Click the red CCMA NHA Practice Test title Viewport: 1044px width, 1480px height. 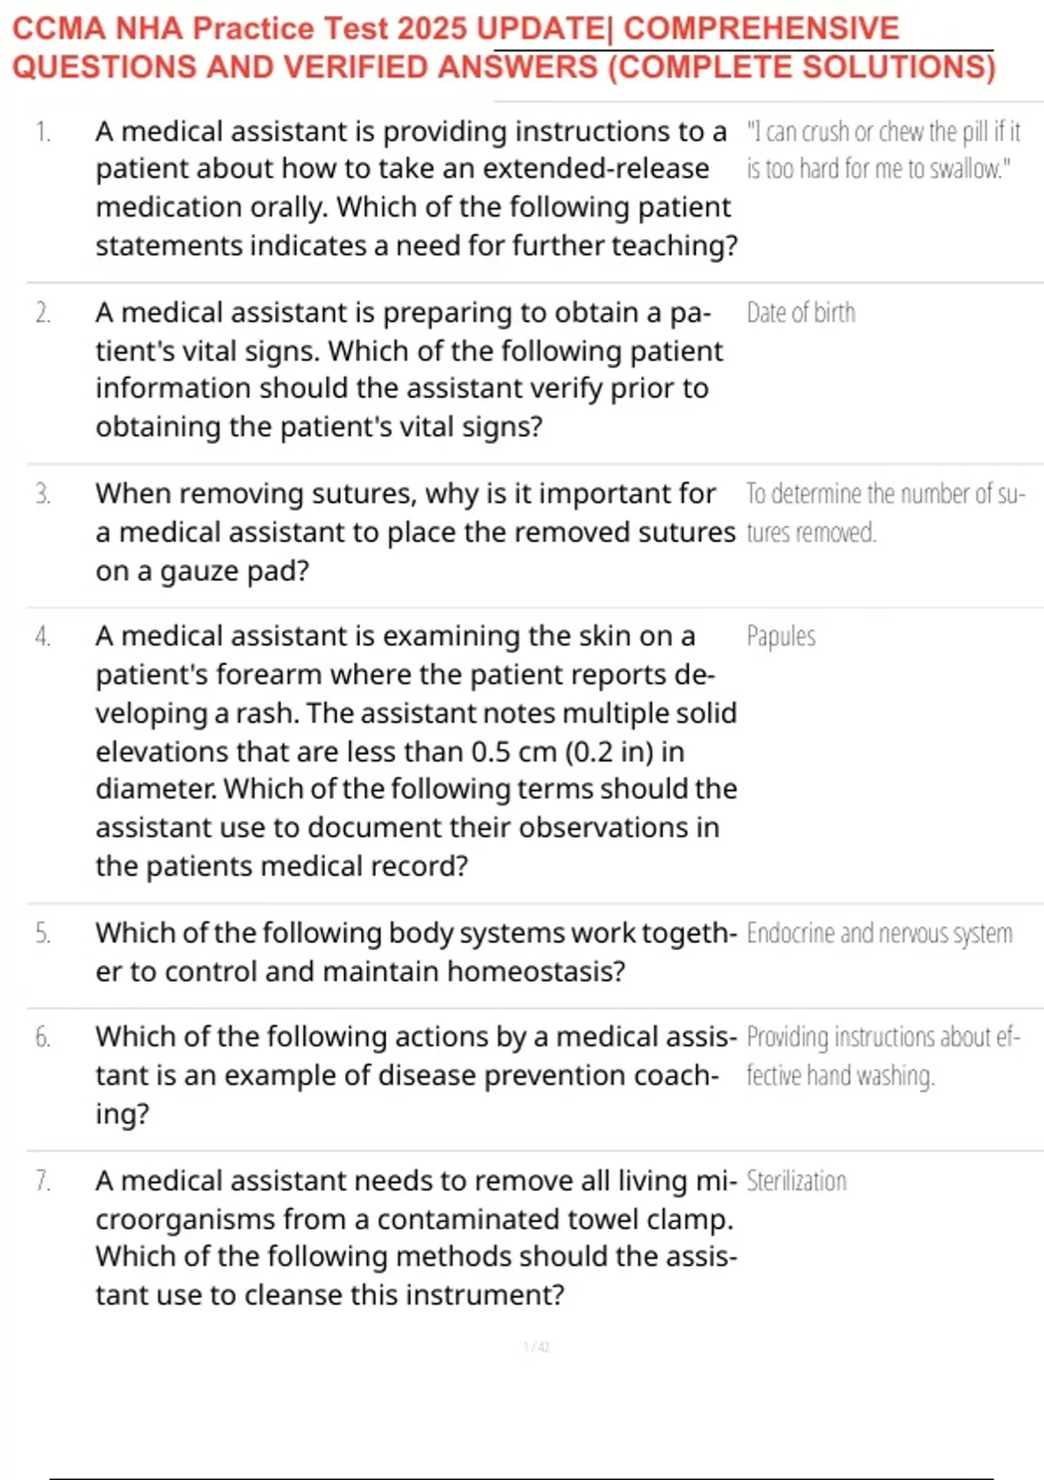click(503, 48)
